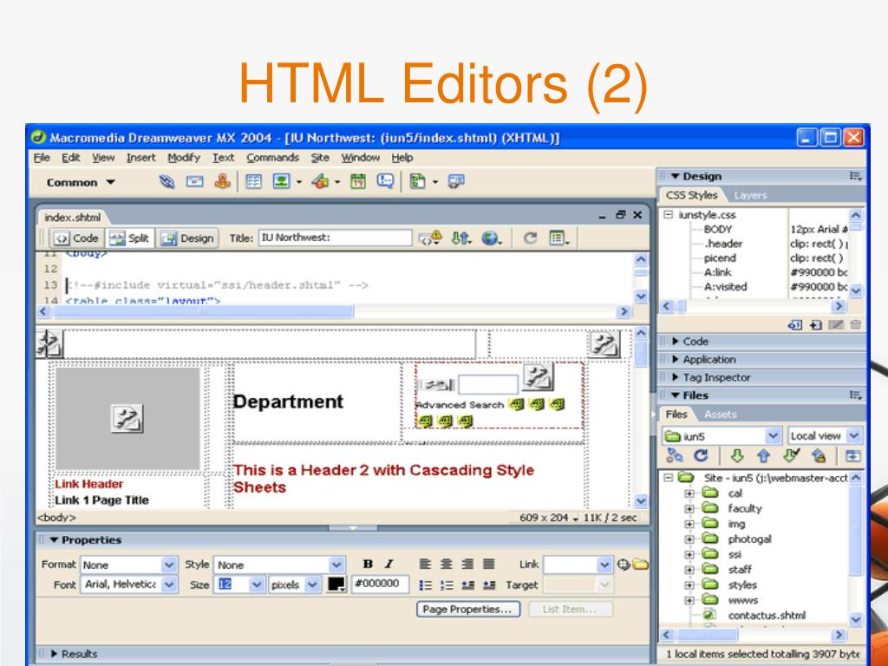Open the Commands menu
The width and height of the screenshot is (888, 666).
[x=272, y=158]
